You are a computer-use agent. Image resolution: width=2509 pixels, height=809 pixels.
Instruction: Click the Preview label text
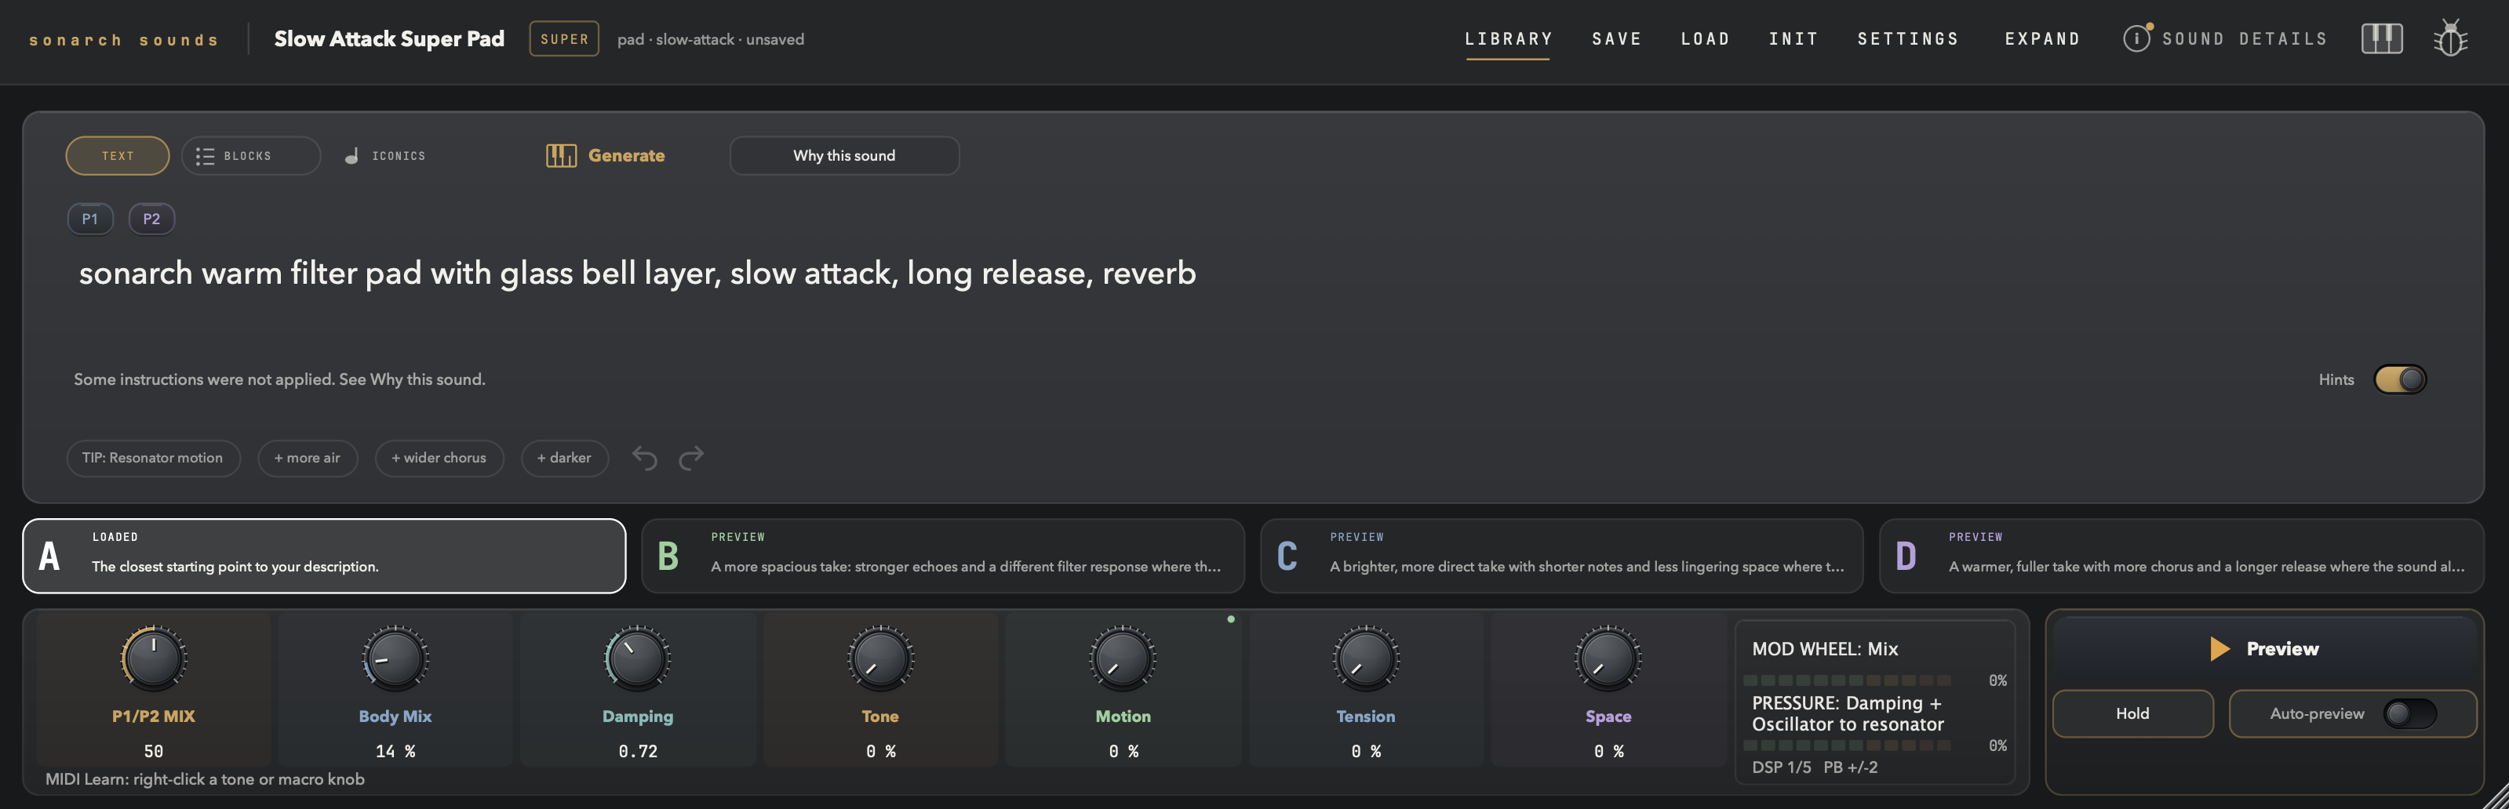coord(2282,649)
